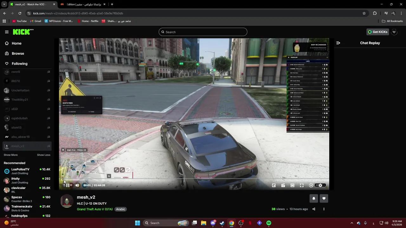Viewport: 406px width, 228px height.
Task: Collapse the Chat Replay panel
Action: click(x=338, y=43)
